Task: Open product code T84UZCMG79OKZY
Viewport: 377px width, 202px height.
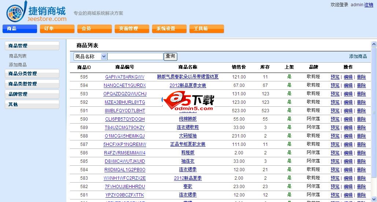Action: tap(125, 128)
